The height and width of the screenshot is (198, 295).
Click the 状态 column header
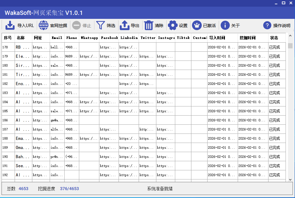[274, 38]
